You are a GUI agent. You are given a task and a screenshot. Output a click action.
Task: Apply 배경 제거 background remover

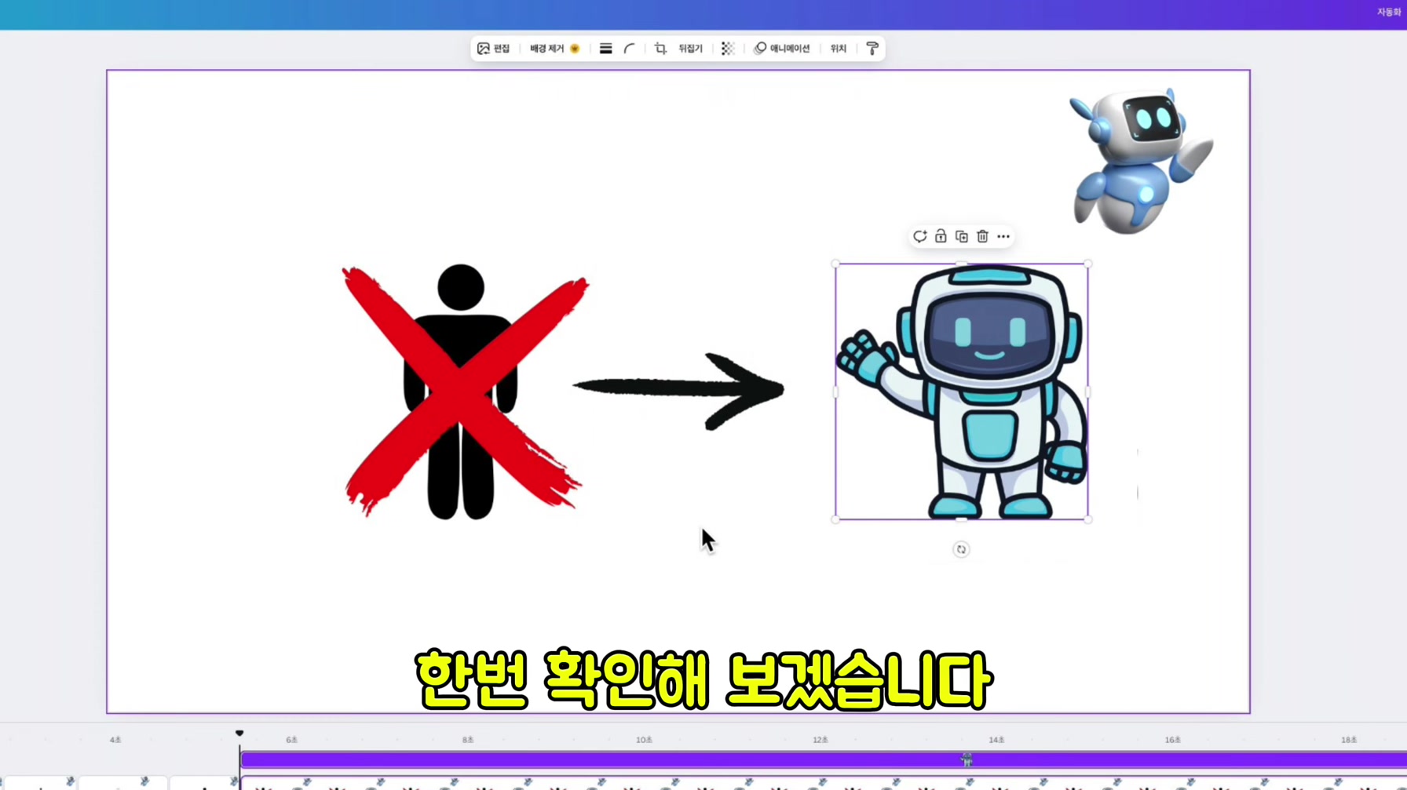click(554, 49)
